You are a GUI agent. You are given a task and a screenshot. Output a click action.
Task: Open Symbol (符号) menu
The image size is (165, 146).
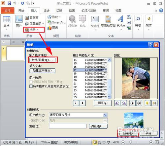[138, 23]
